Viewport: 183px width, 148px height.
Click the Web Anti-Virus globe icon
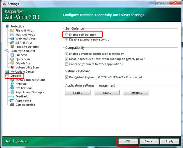pos(12,38)
